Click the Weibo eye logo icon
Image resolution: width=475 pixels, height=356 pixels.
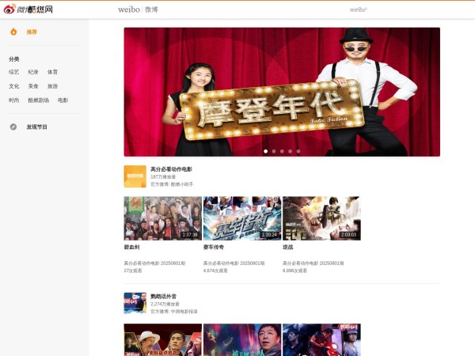[10, 9]
